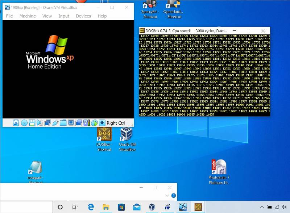Select the DOSBox Shortcut desktop icon
This screenshot has height=213, width=290.
point(104,139)
